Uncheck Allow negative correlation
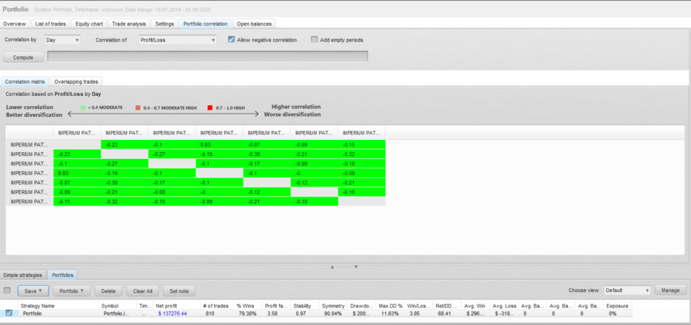Screen dimensions: 691x325 click(232, 40)
